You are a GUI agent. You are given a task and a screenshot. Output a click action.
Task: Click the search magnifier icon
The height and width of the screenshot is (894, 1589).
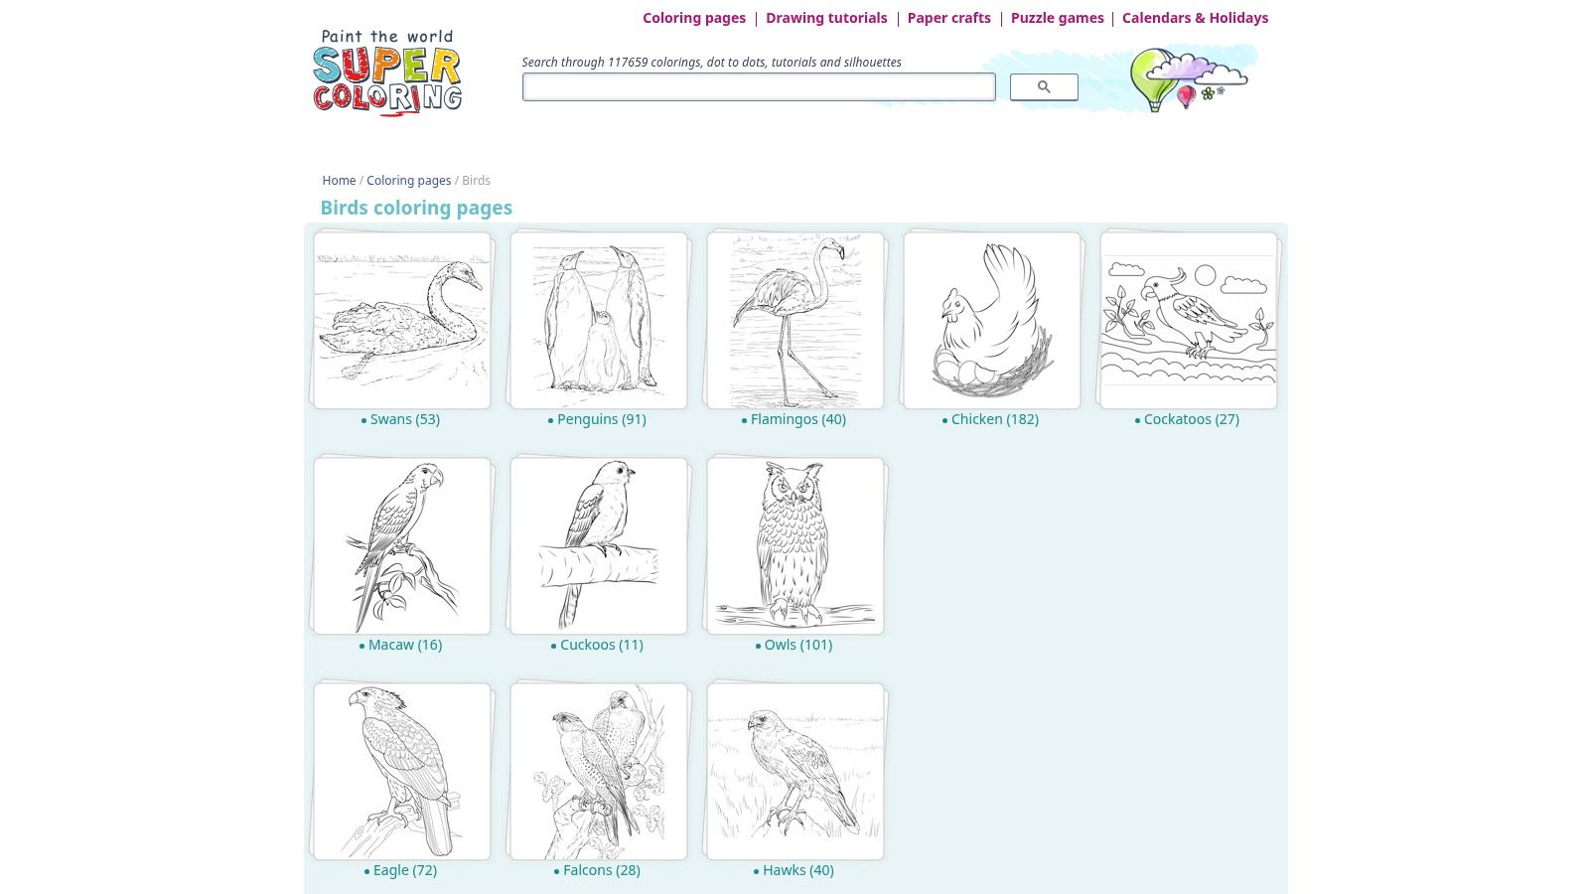pyautogui.click(x=1043, y=86)
